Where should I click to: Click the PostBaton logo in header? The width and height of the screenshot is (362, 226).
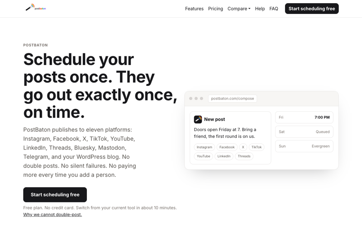36,8
